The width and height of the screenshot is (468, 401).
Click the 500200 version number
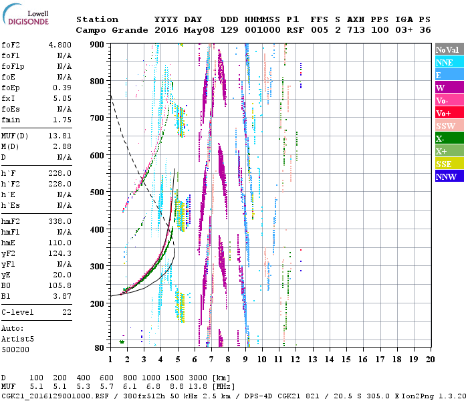pos(15,350)
